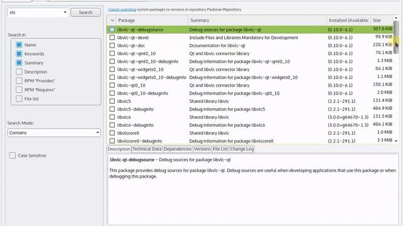The height and width of the screenshot is (226, 403).
Task: Switch to the File List tab
Action: [x=220, y=149]
